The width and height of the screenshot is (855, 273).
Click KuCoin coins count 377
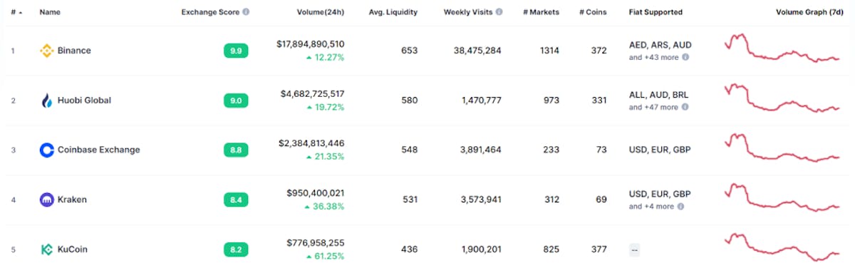point(599,249)
